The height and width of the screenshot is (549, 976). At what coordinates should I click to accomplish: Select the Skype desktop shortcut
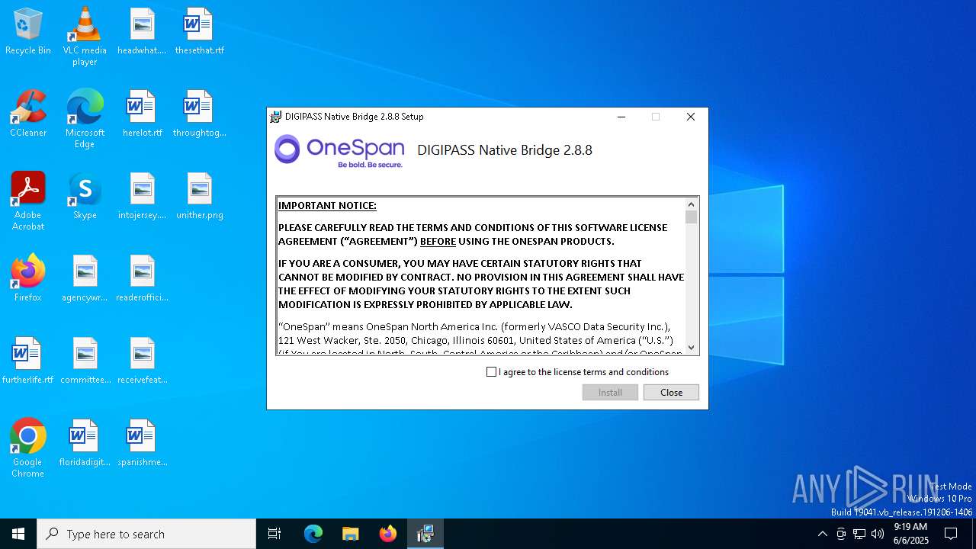pyautogui.click(x=85, y=196)
